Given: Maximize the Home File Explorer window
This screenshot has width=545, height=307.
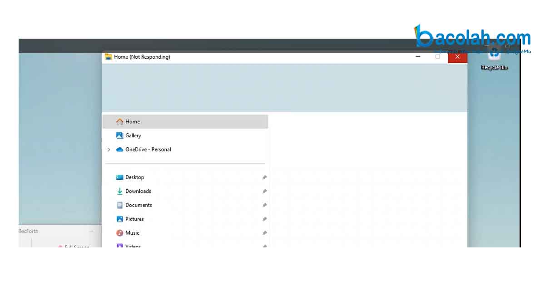Looking at the screenshot, I should 438,57.
